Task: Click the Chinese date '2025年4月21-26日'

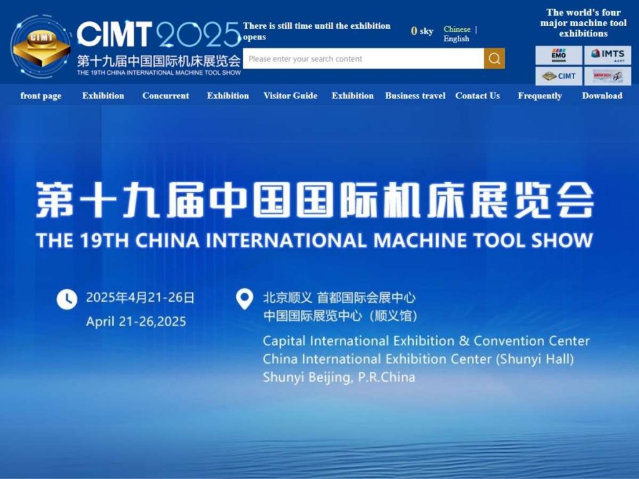Action: pyautogui.click(x=140, y=298)
